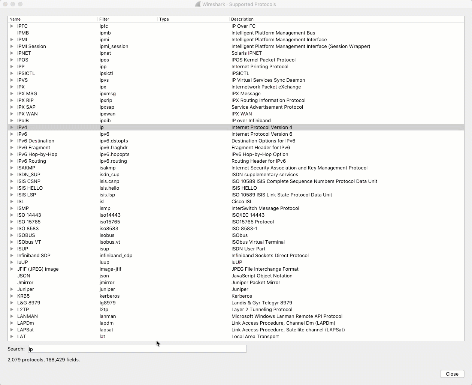
Task: Select the ISObus VT protocol name
Action: pyautogui.click(x=29, y=242)
